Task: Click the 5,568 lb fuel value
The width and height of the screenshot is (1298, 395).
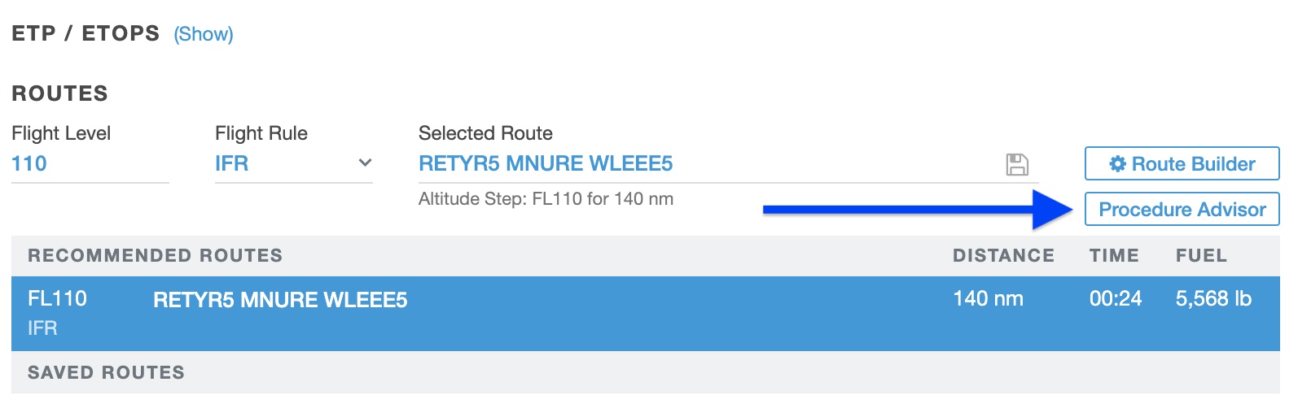Action: click(1213, 298)
